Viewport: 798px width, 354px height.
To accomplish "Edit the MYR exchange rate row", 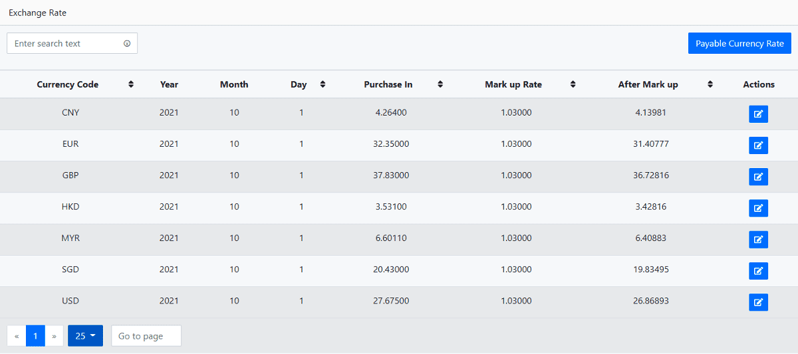I will click(758, 240).
